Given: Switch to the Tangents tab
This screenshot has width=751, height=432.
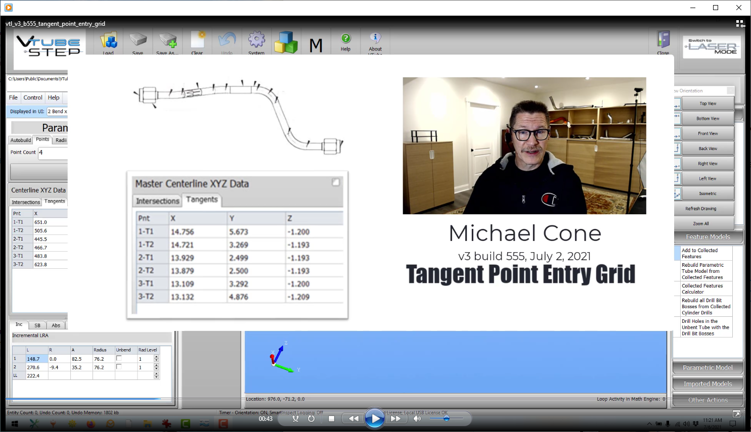Looking at the screenshot, I should [55, 201].
